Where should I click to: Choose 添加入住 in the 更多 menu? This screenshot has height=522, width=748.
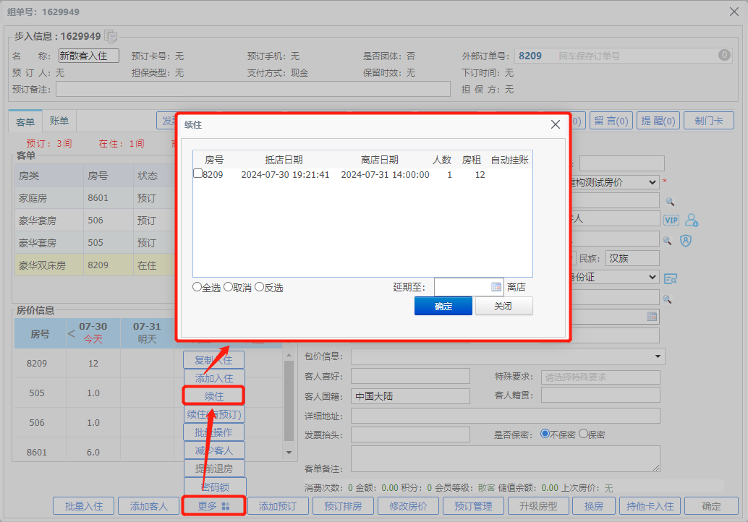[x=213, y=378]
